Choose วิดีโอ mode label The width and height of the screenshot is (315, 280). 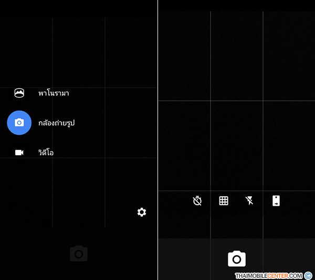tap(46, 152)
